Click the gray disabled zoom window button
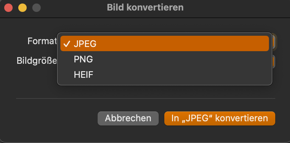Image resolution: width=290 pixels, height=143 pixels. [36, 7]
